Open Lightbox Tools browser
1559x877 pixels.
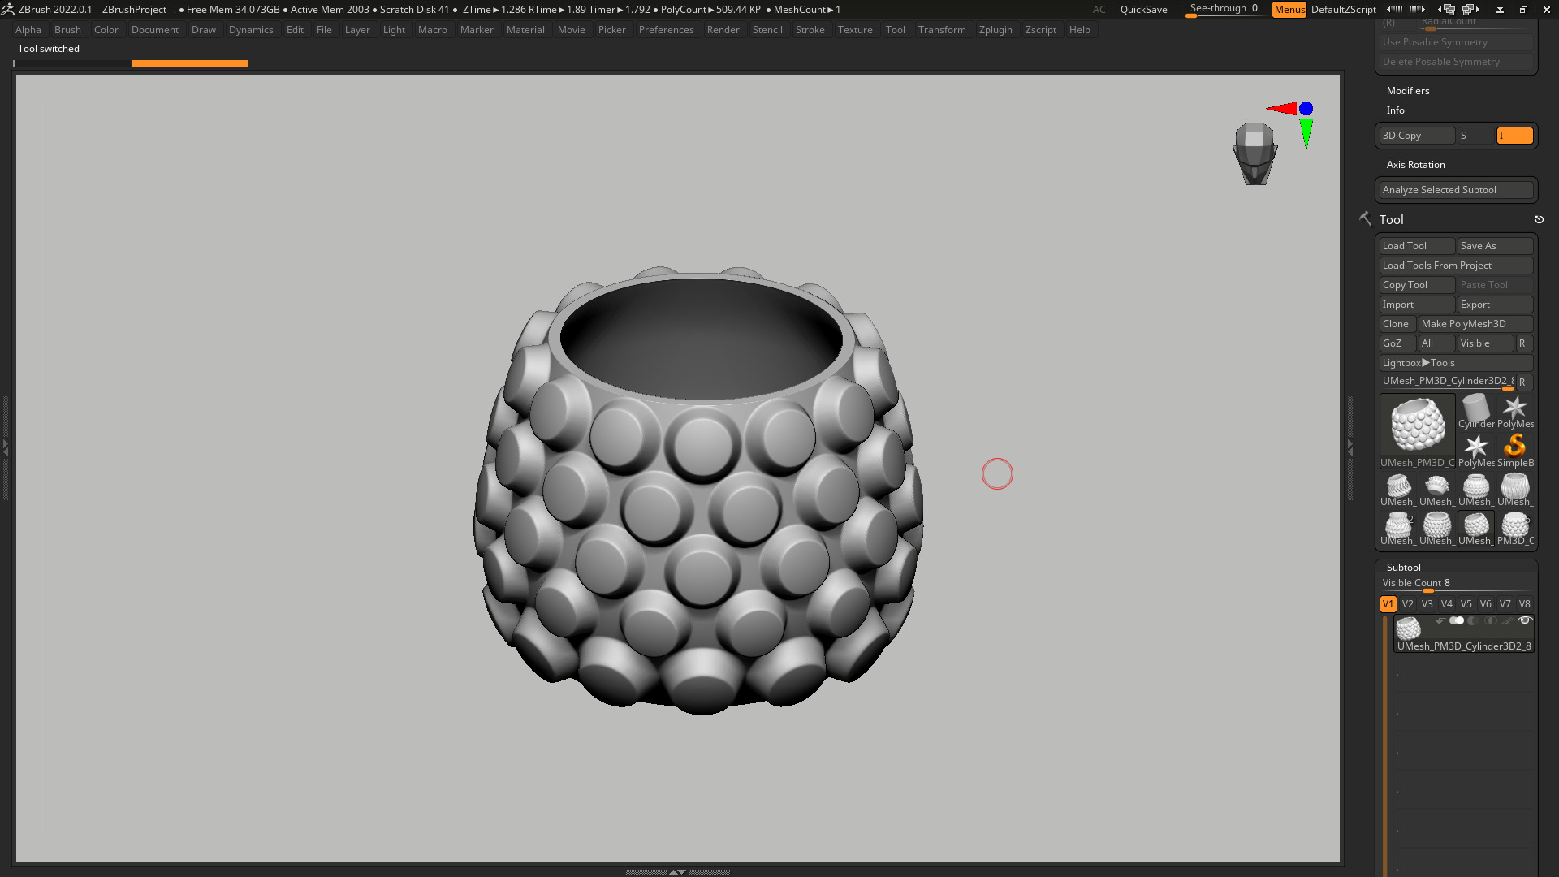click(1456, 362)
